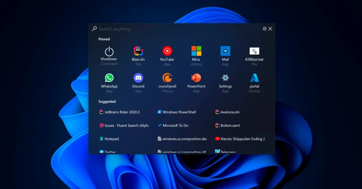Click the Shutdown command icon
Image resolution: width=362 pixels, height=189 pixels.
click(109, 51)
